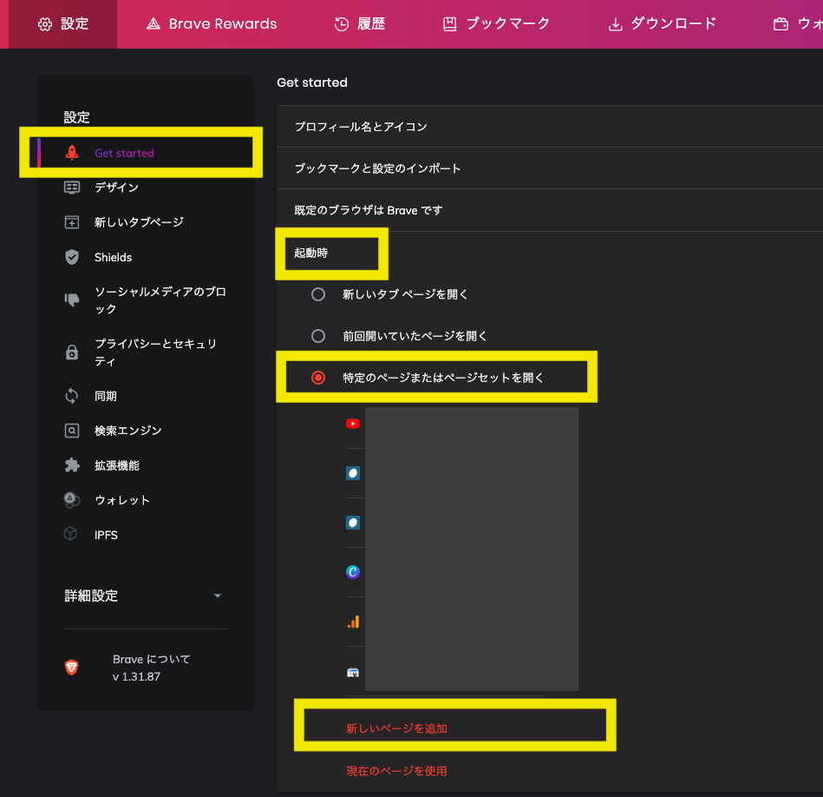Click the 詳細設定 label
This screenshot has width=823, height=797.
[x=91, y=596]
